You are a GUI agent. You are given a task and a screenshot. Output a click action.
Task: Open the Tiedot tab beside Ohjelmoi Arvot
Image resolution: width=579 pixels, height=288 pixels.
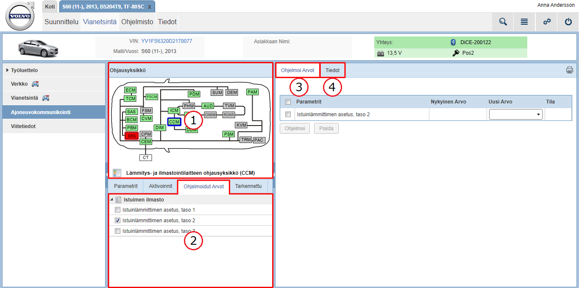point(333,70)
